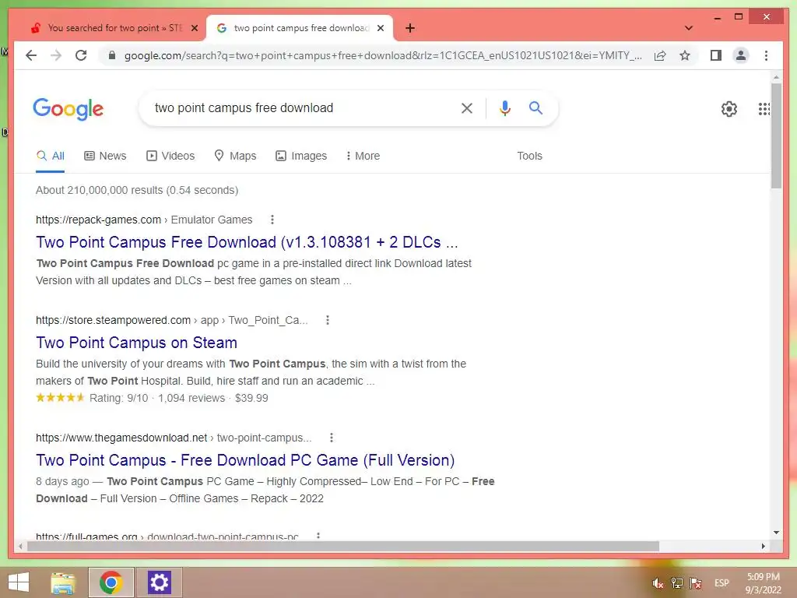Open options for the thegamesdownload.net result
Viewport: 797px width, 598px height.
[331, 438]
